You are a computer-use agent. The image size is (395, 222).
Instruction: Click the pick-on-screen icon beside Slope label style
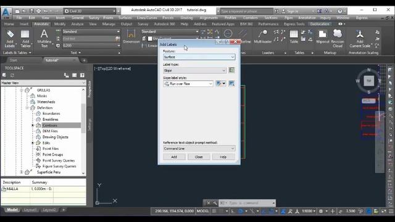(x=231, y=84)
